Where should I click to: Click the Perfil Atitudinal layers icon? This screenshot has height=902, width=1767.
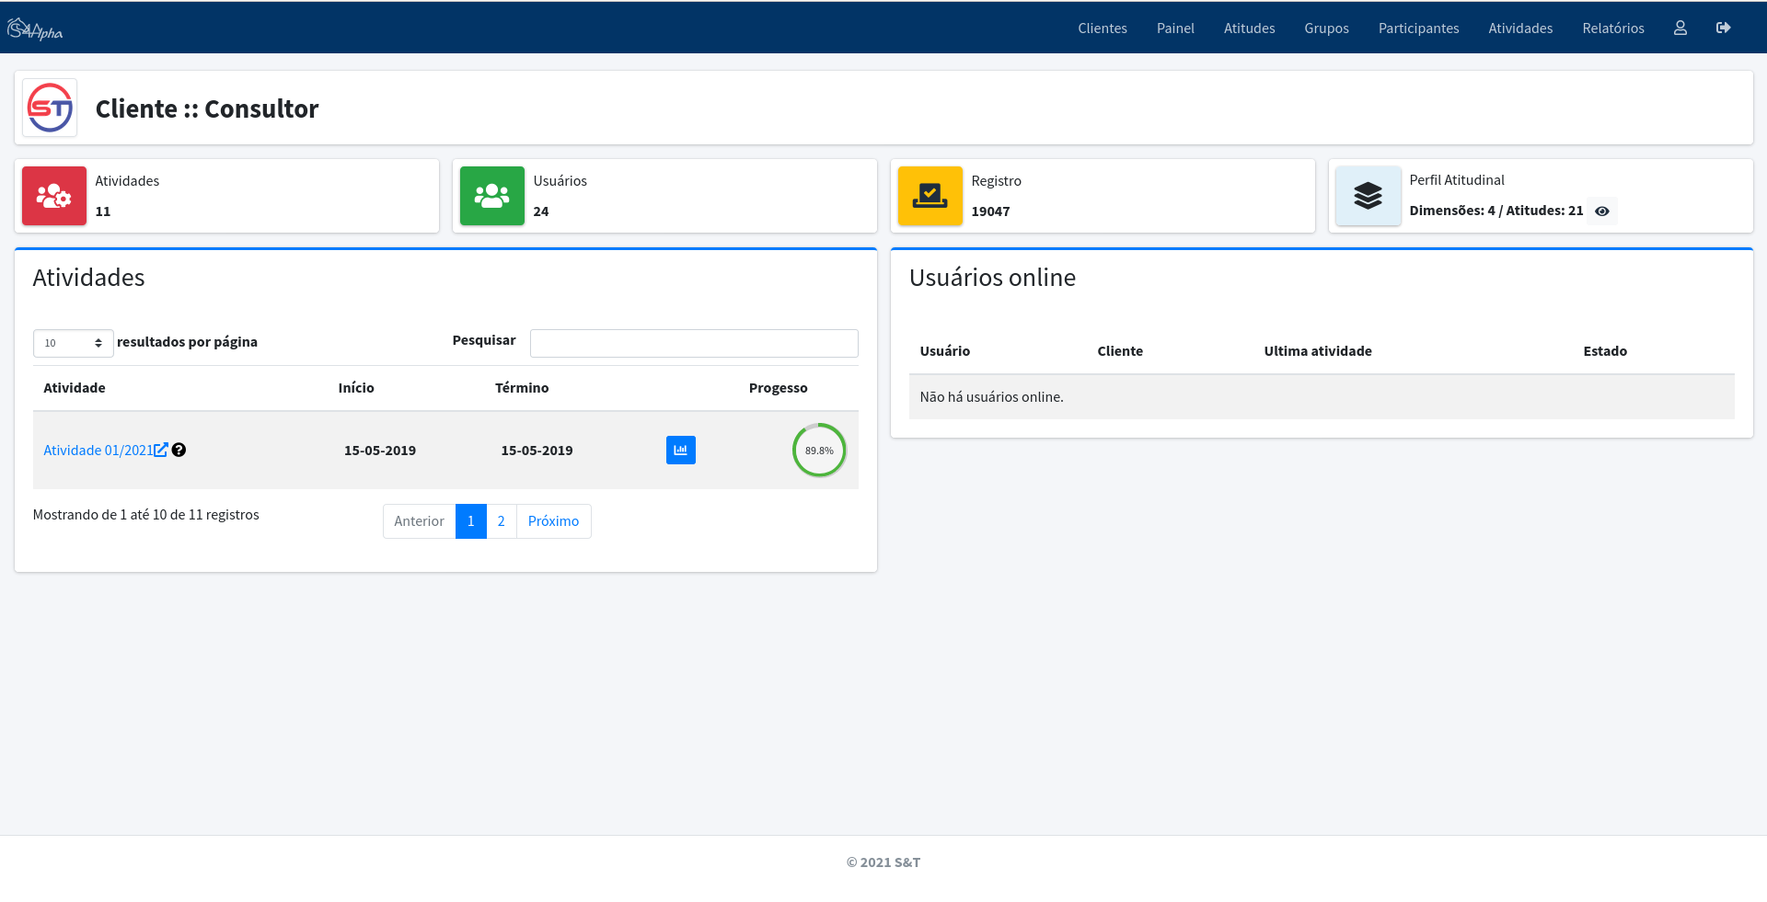pyautogui.click(x=1368, y=196)
